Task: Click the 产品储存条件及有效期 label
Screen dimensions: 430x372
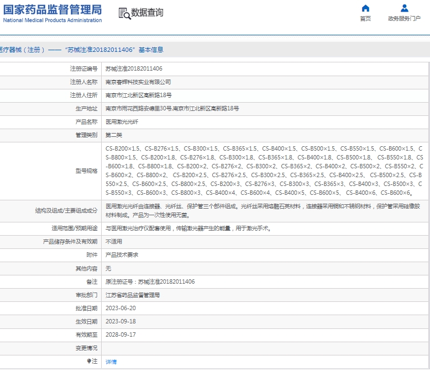Action: 70,242
